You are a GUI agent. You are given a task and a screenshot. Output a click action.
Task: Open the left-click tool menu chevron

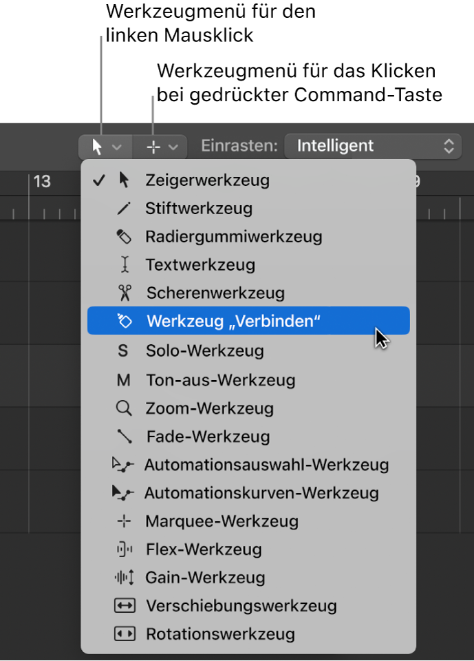[116, 147]
